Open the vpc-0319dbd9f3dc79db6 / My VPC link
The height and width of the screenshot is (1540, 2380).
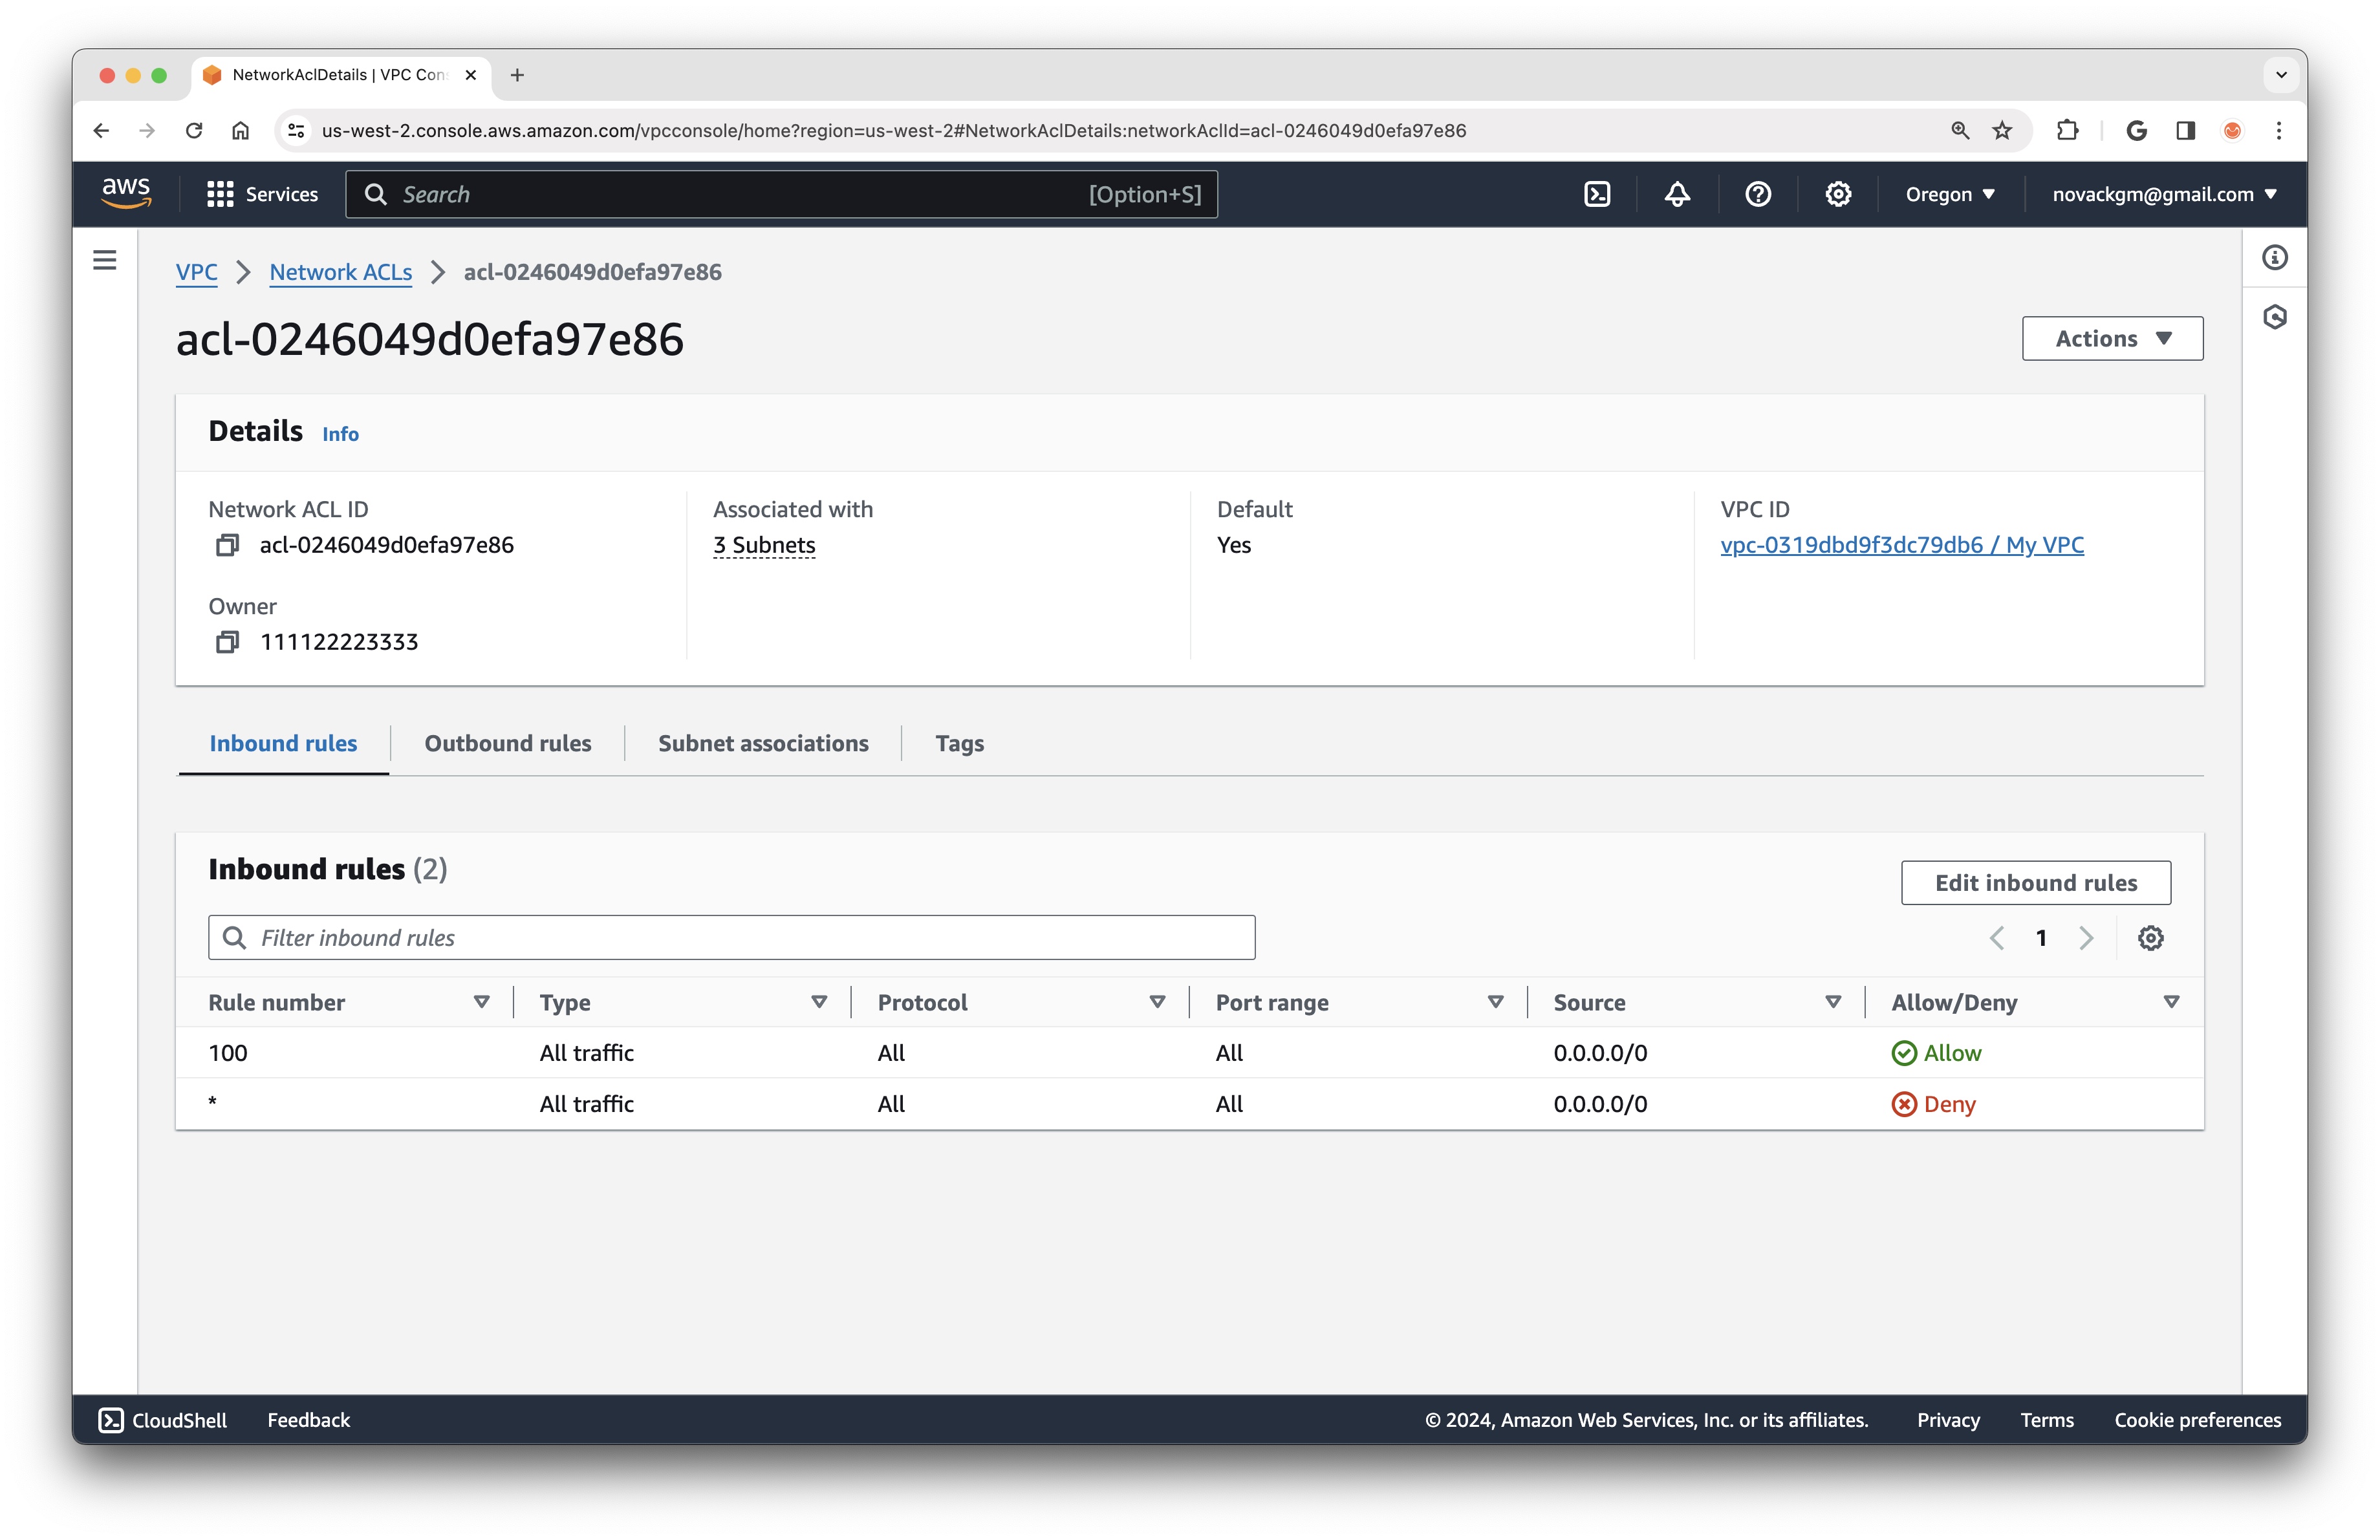[x=1901, y=544]
